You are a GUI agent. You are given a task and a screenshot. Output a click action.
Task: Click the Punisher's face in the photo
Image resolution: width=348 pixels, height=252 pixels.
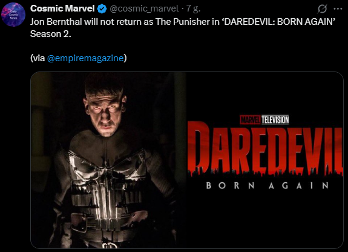[x=106, y=113]
